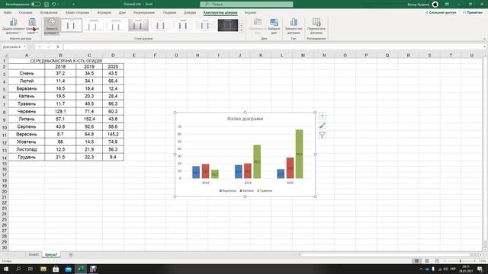Switch to the Формат tab

pyautogui.click(x=250, y=12)
